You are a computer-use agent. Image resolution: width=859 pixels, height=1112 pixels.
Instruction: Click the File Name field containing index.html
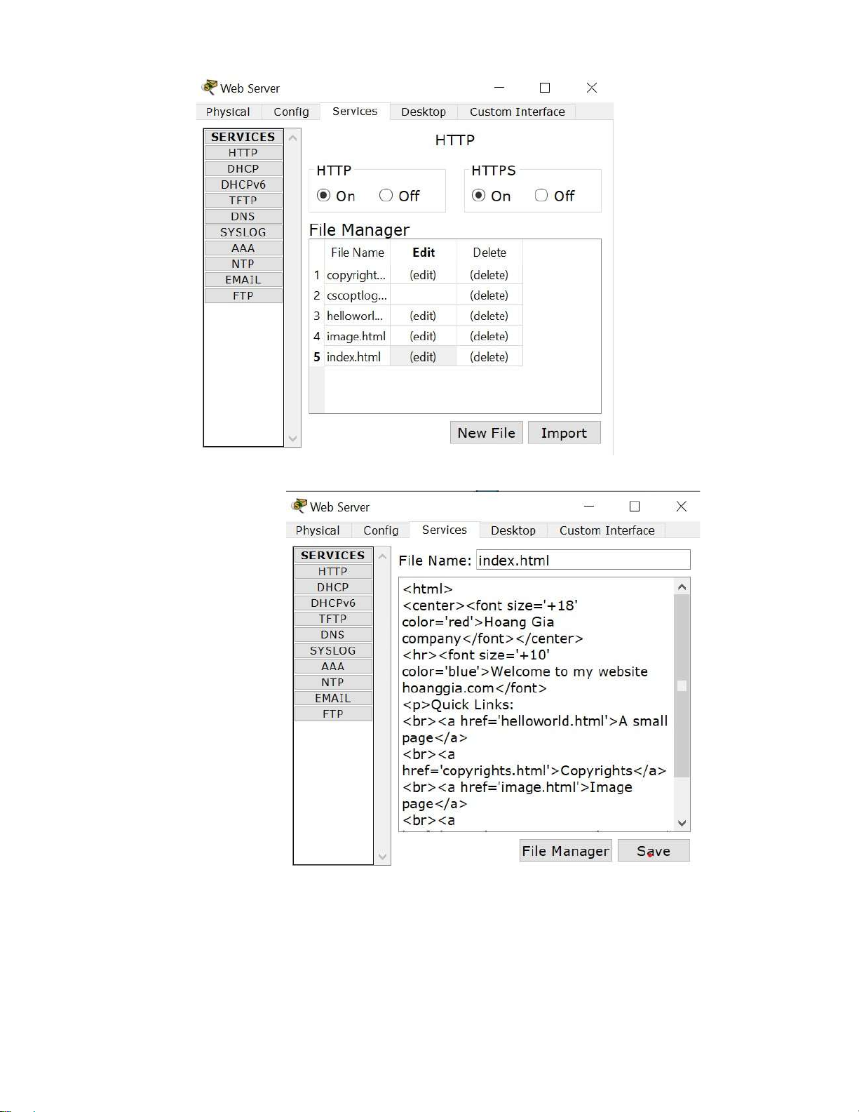(x=583, y=560)
